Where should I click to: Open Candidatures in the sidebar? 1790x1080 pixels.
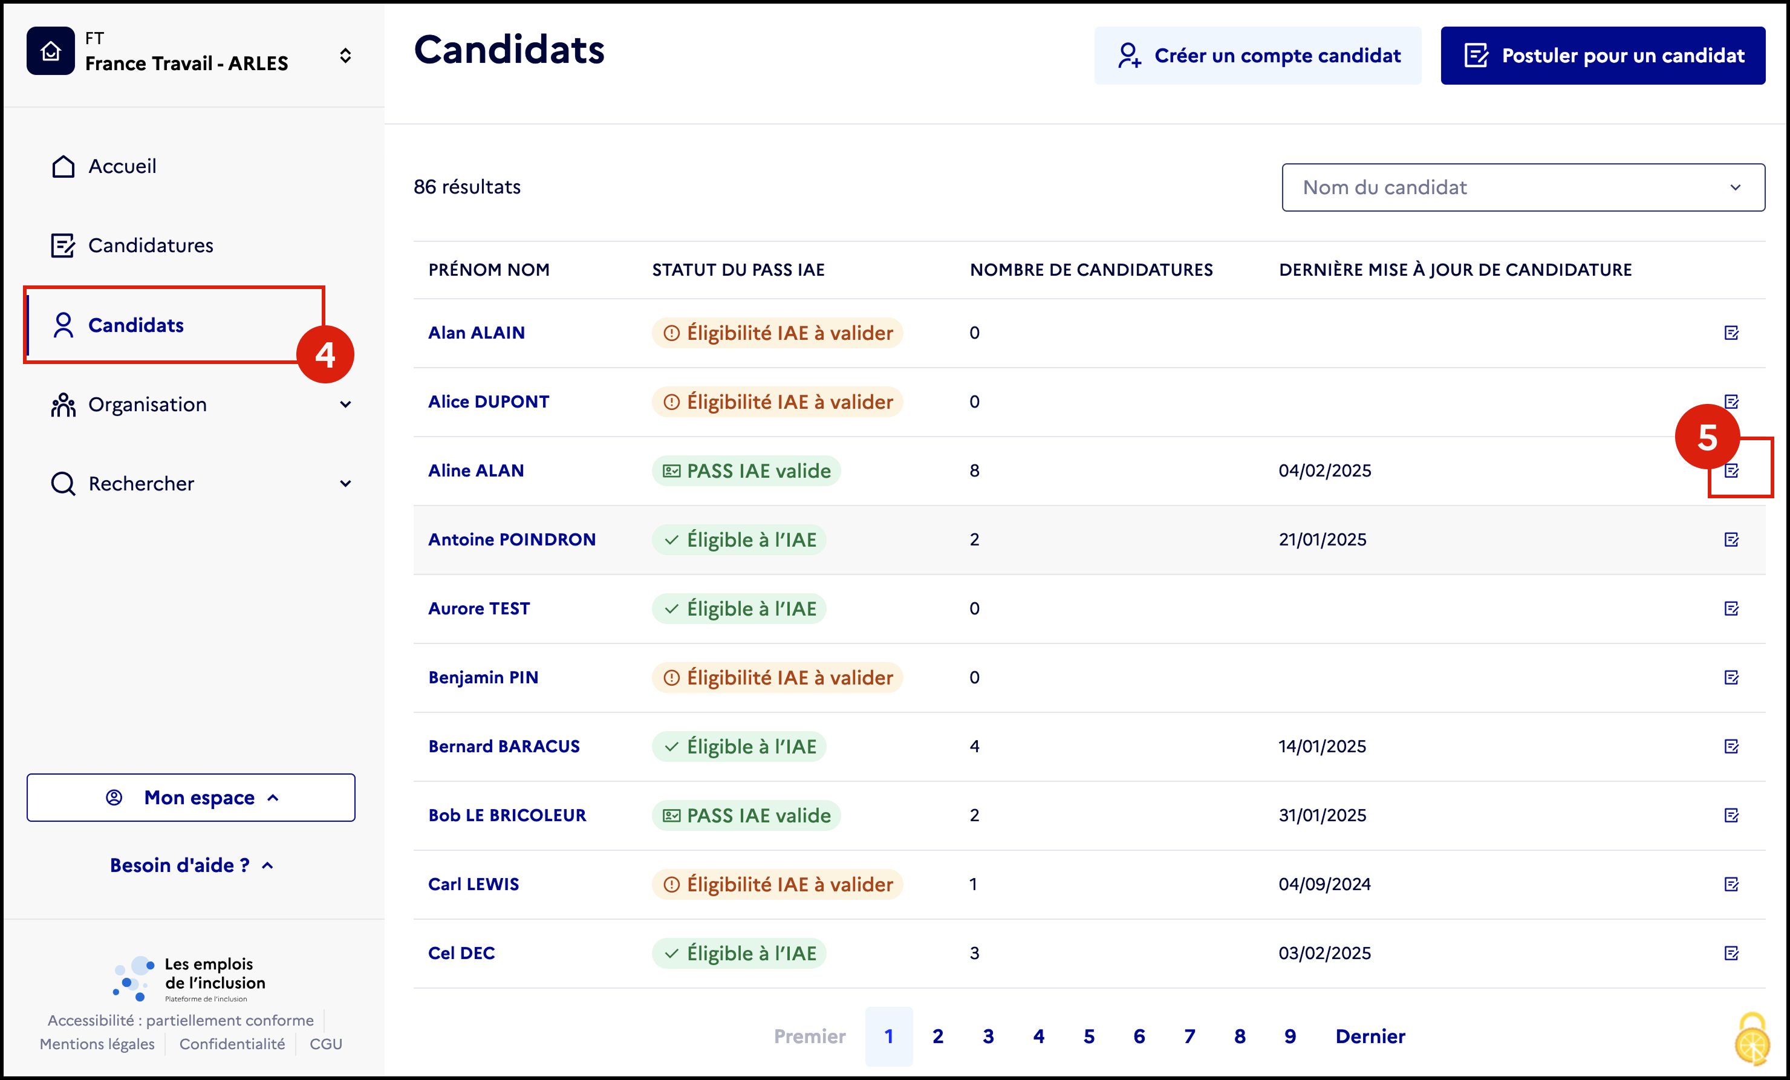[x=131, y=246]
